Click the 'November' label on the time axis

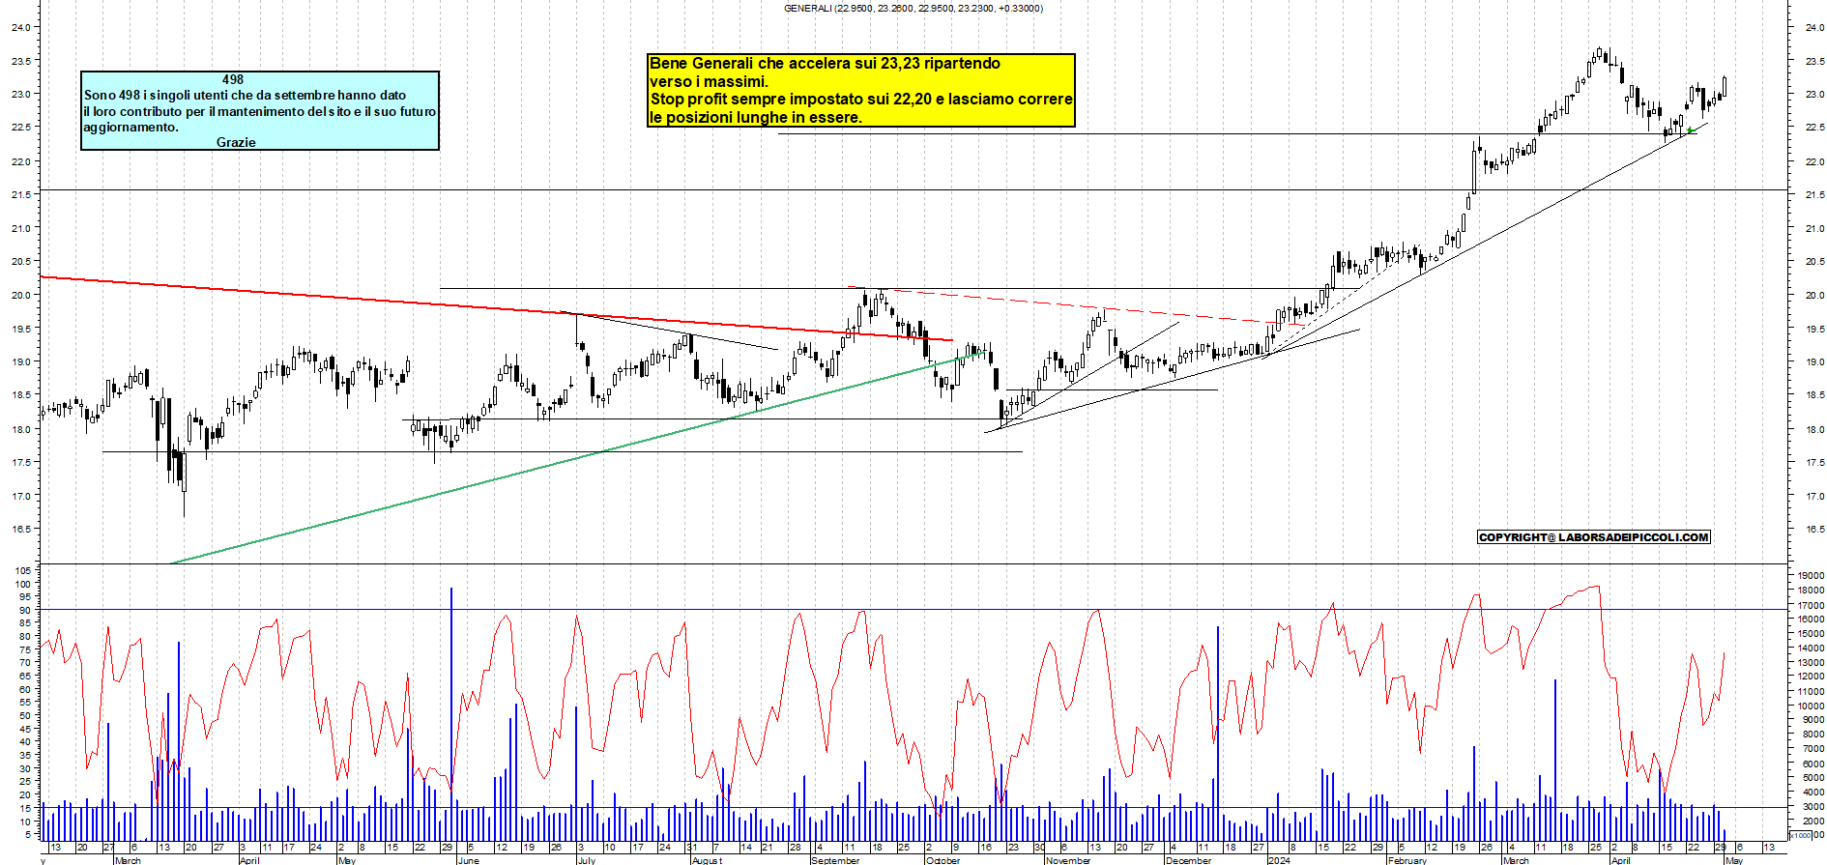coord(1068,859)
